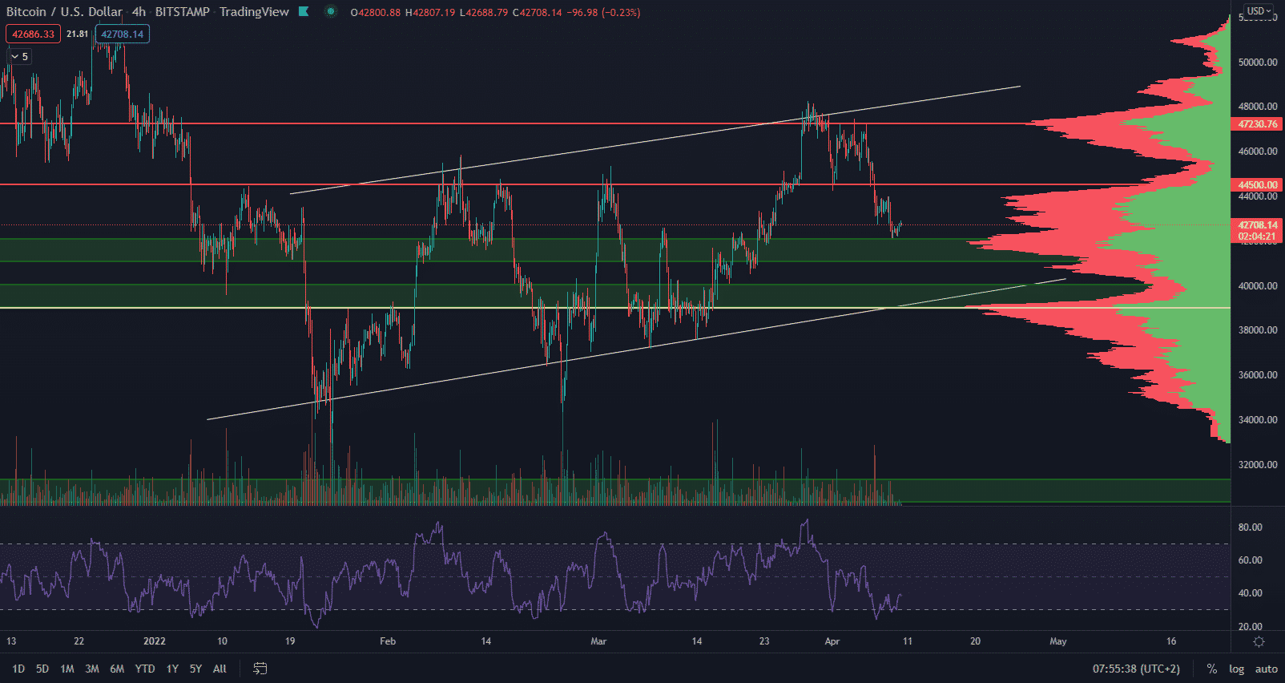The image size is (1285, 683).
Task: Select the YTD time range
Action: pyautogui.click(x=145, y=669)
